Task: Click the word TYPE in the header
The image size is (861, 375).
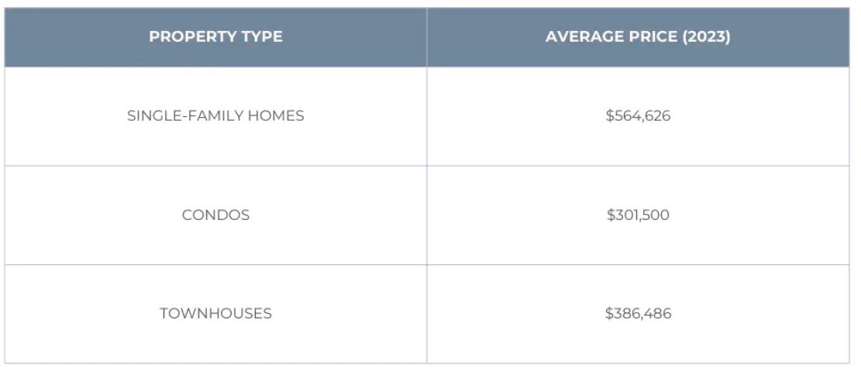Action: (261, 37)
